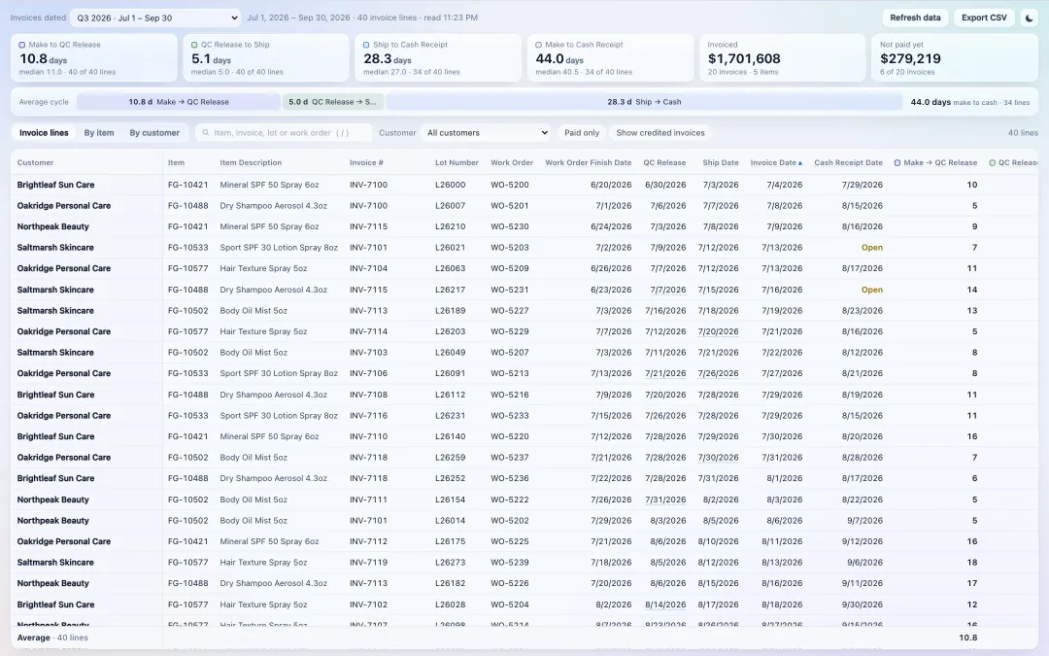Sort by QC Release column header
This screenshot has width=1049, height=656.
664,162
